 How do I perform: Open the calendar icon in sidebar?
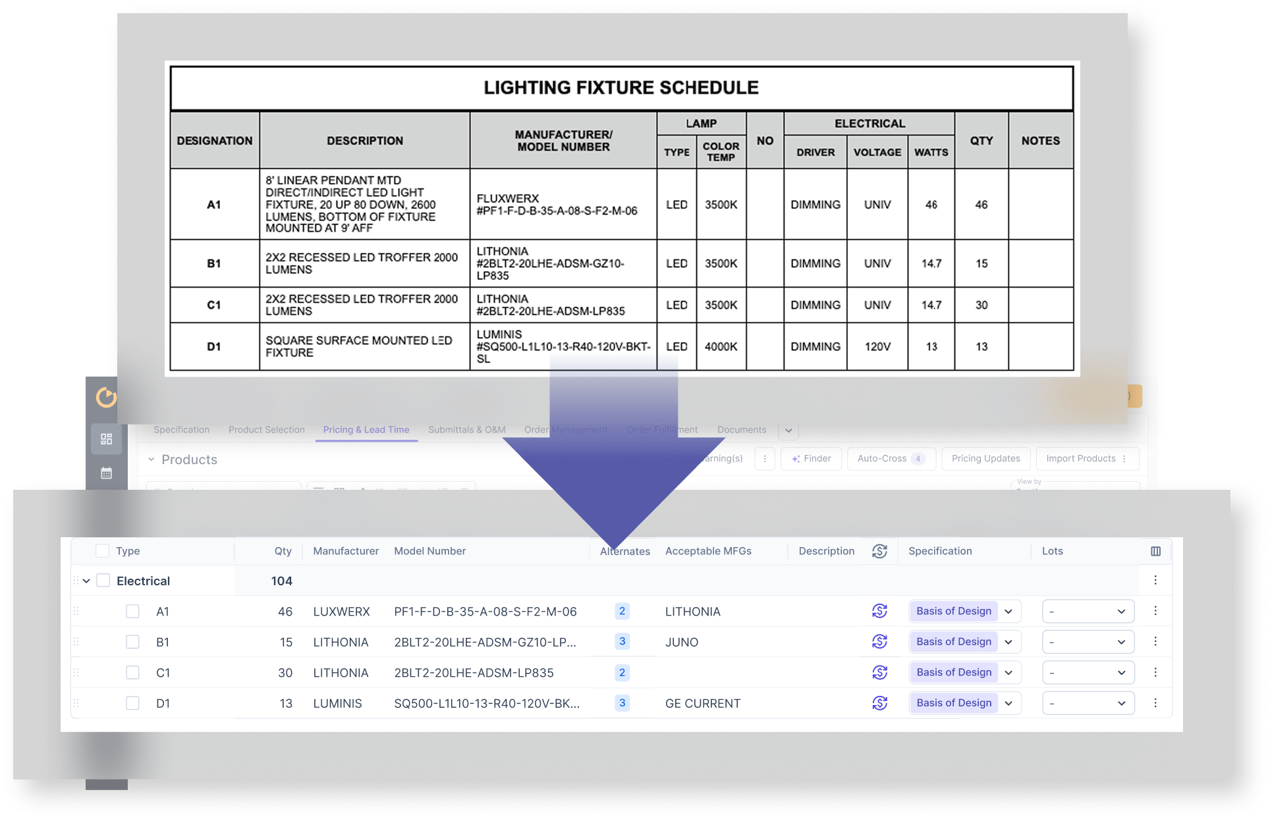pos(106,473)
